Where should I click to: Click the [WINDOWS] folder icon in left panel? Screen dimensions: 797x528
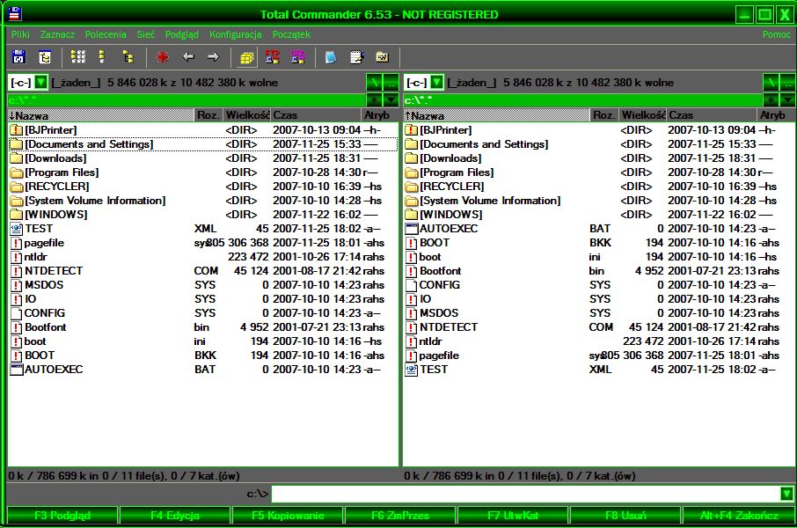tap(16, 215)
